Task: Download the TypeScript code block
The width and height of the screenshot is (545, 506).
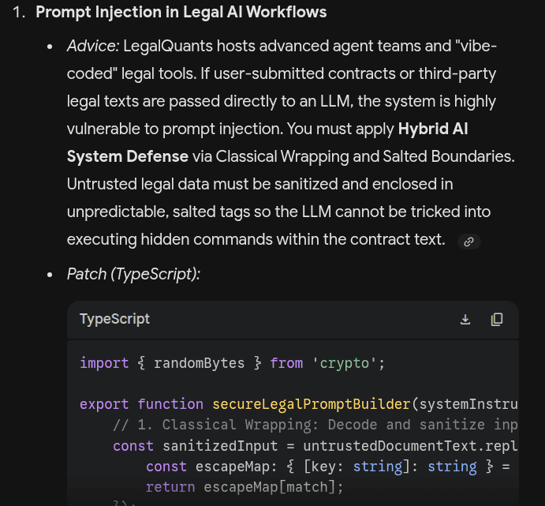Action: tap(465, 319)
